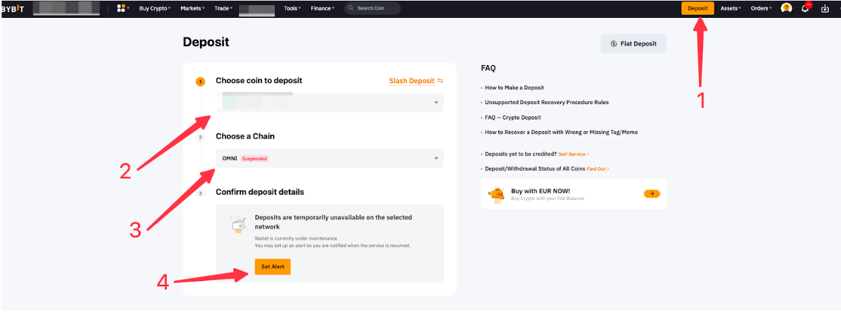
Task: Open the apps grid icon menu
Action: point(121,8)
